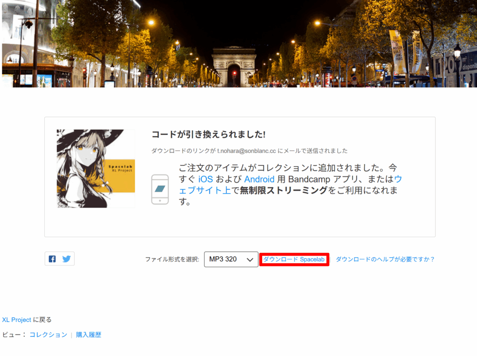Click the Arc de Triomphe in the header banner
The width and height of the screenshot is (477, 356).
(234, 66)
